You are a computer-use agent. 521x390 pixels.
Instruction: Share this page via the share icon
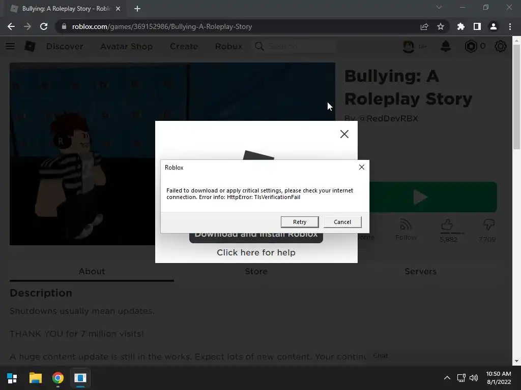(x=424, y=26)
